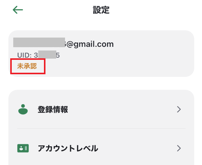Open the 登録情報 menu entry text
Image resolution: width=202 pixels, height=165 pixels.
[53, 109]
